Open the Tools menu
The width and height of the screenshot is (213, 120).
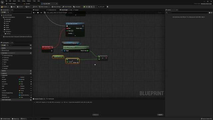(34, 1)
